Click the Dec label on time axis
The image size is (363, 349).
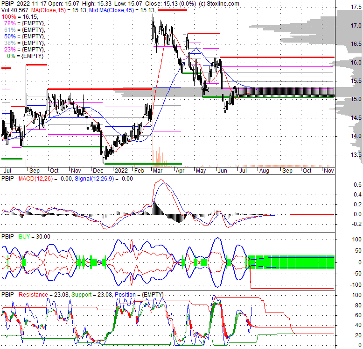point(98,171)
